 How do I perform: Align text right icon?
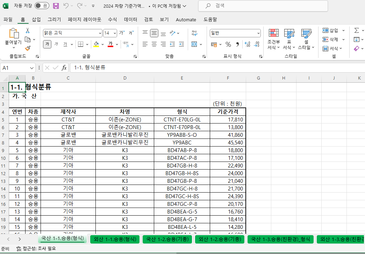coord(163,44)
